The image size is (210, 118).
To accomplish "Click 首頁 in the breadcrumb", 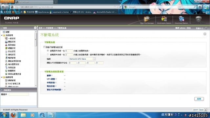I will [40, 28].
